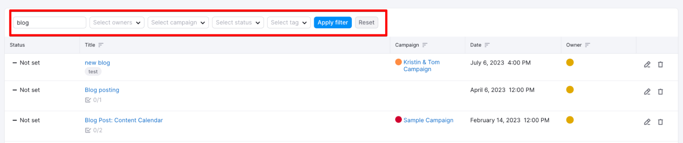Sort by Campaign using the sort icon
The image size is (683, 143).
click(425, 45)
